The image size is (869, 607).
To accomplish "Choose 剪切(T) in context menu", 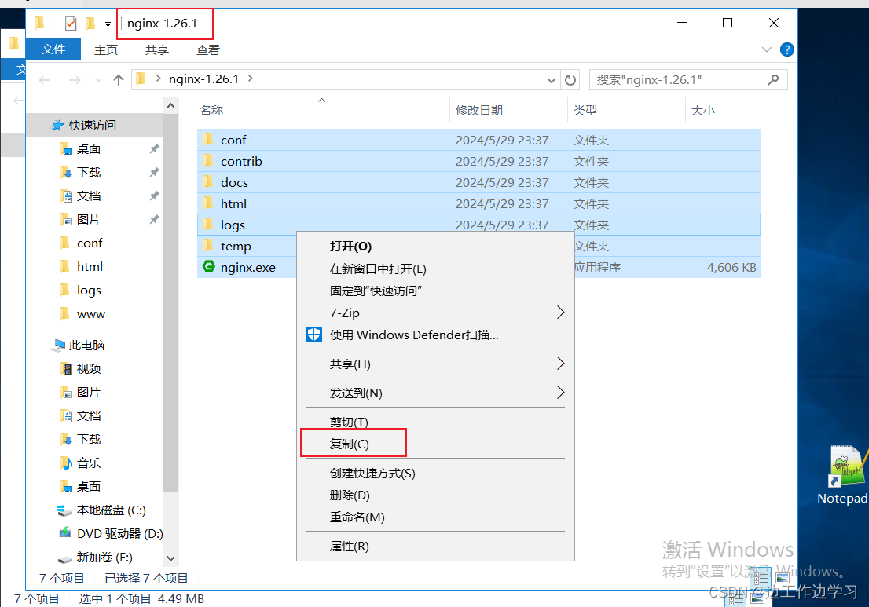I will pos(435,422).
